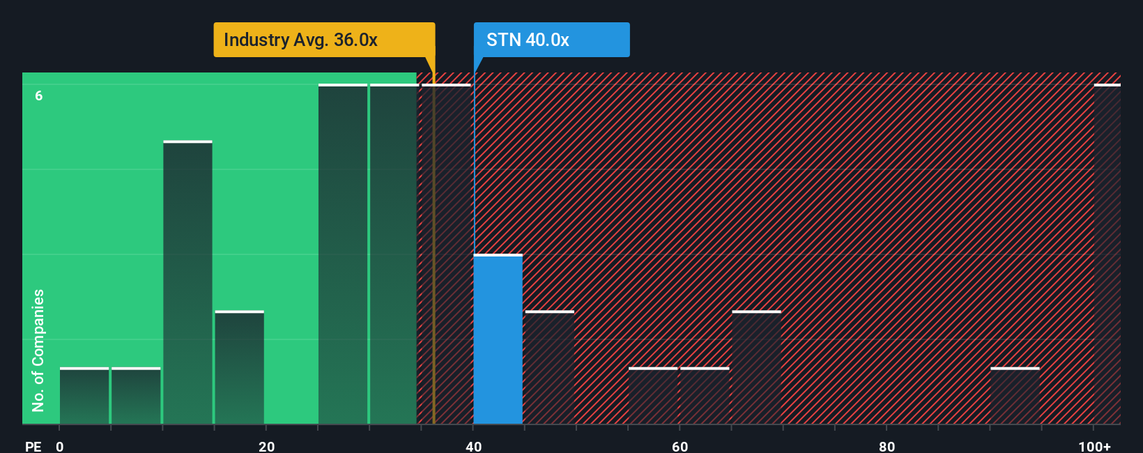Click the x-axis tick label '80'
This screenshot has width=1143, height=453.
(887, 446)
